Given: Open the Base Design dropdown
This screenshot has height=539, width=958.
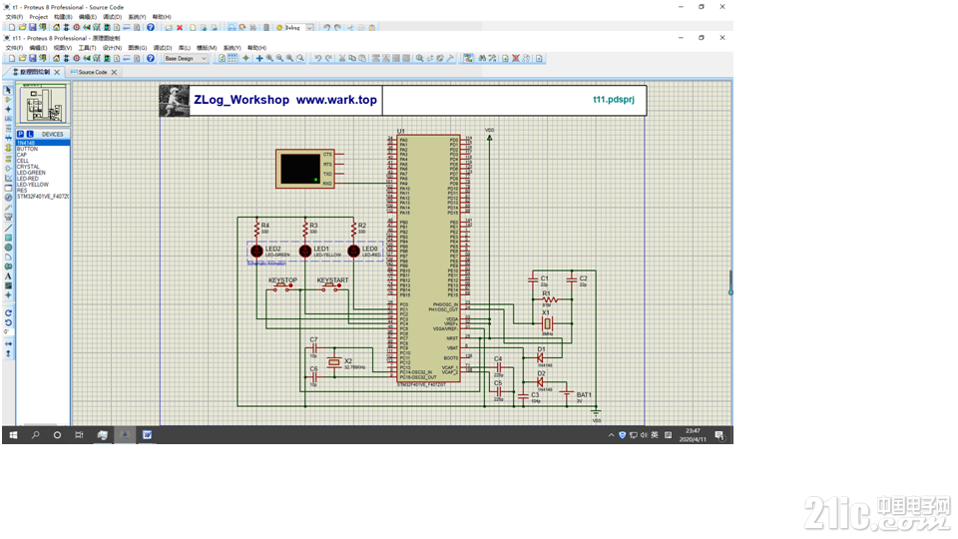Looking at the screenshot, I should pyautogui.click(x=186, y=58).
